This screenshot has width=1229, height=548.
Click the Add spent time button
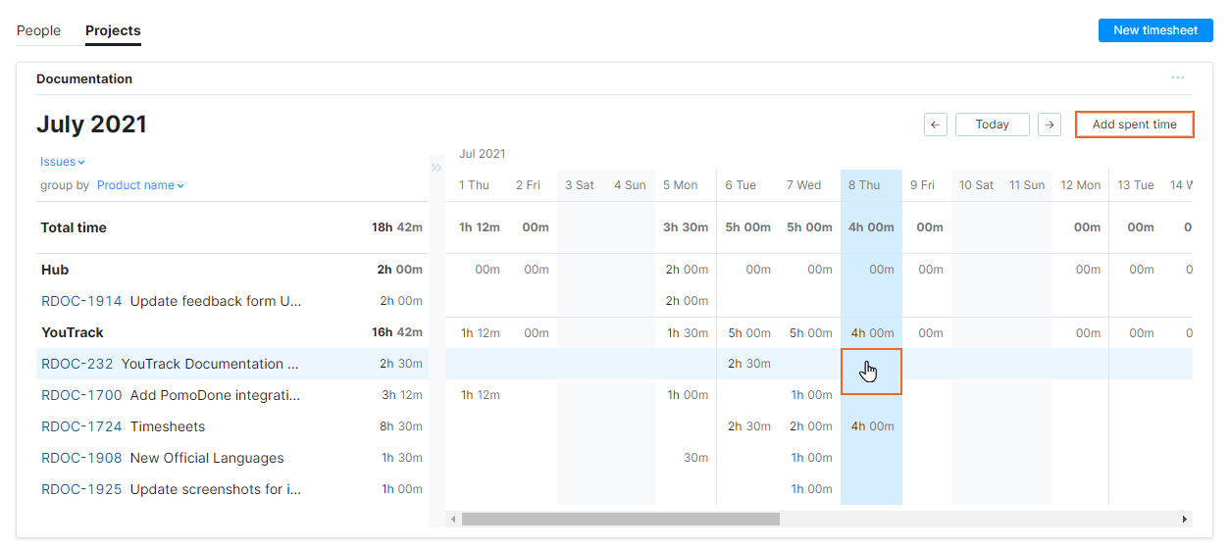pos(1134,125)
